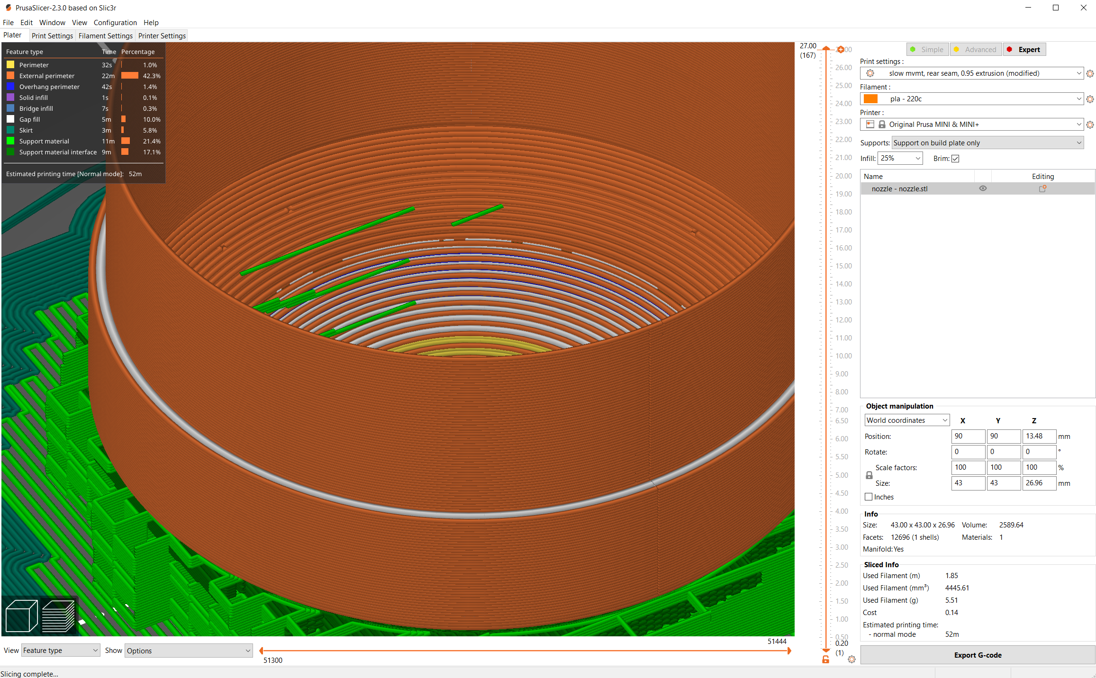Toggle uniform scaling lock in Object manipulation

coord(869,475)
